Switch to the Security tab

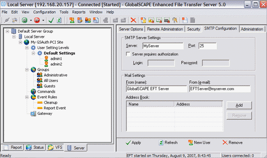click(193, 29)
